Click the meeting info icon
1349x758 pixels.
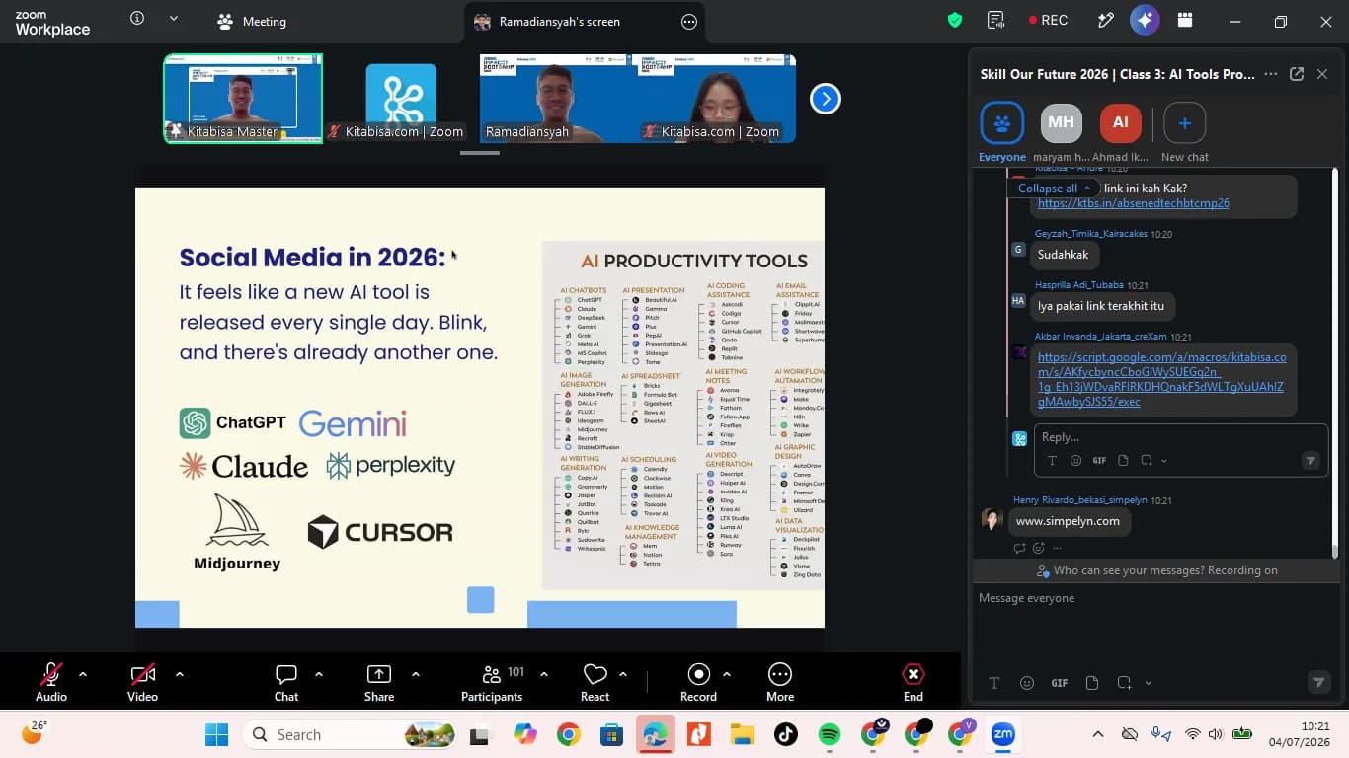pos(137,19)
